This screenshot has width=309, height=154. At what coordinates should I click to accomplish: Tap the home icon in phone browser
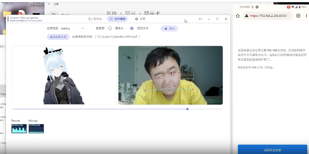coord(238,16)
